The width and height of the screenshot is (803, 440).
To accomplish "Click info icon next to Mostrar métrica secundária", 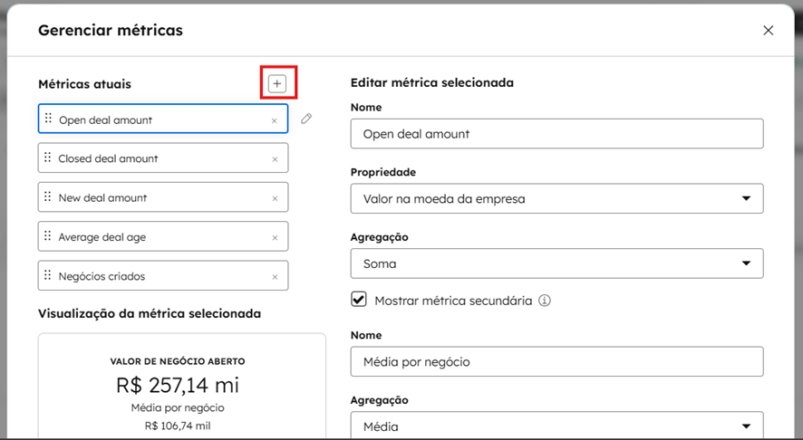I will (545, 301).
